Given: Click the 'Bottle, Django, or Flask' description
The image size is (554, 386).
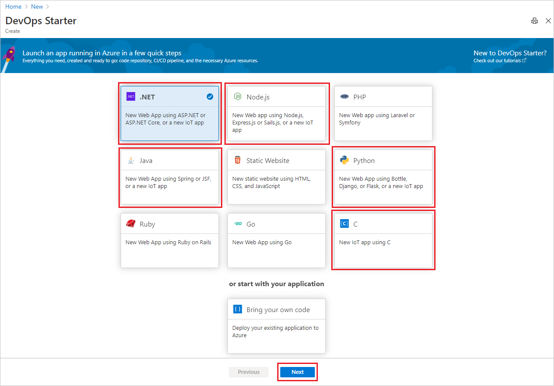Looking at the screenshot, I should click(x=381, y=182).
